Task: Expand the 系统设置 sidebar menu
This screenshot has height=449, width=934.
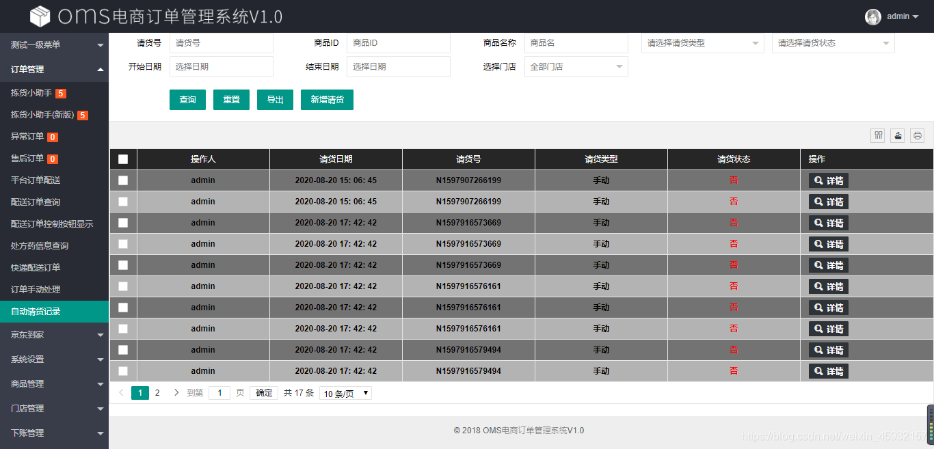Action: coord(54,359)
